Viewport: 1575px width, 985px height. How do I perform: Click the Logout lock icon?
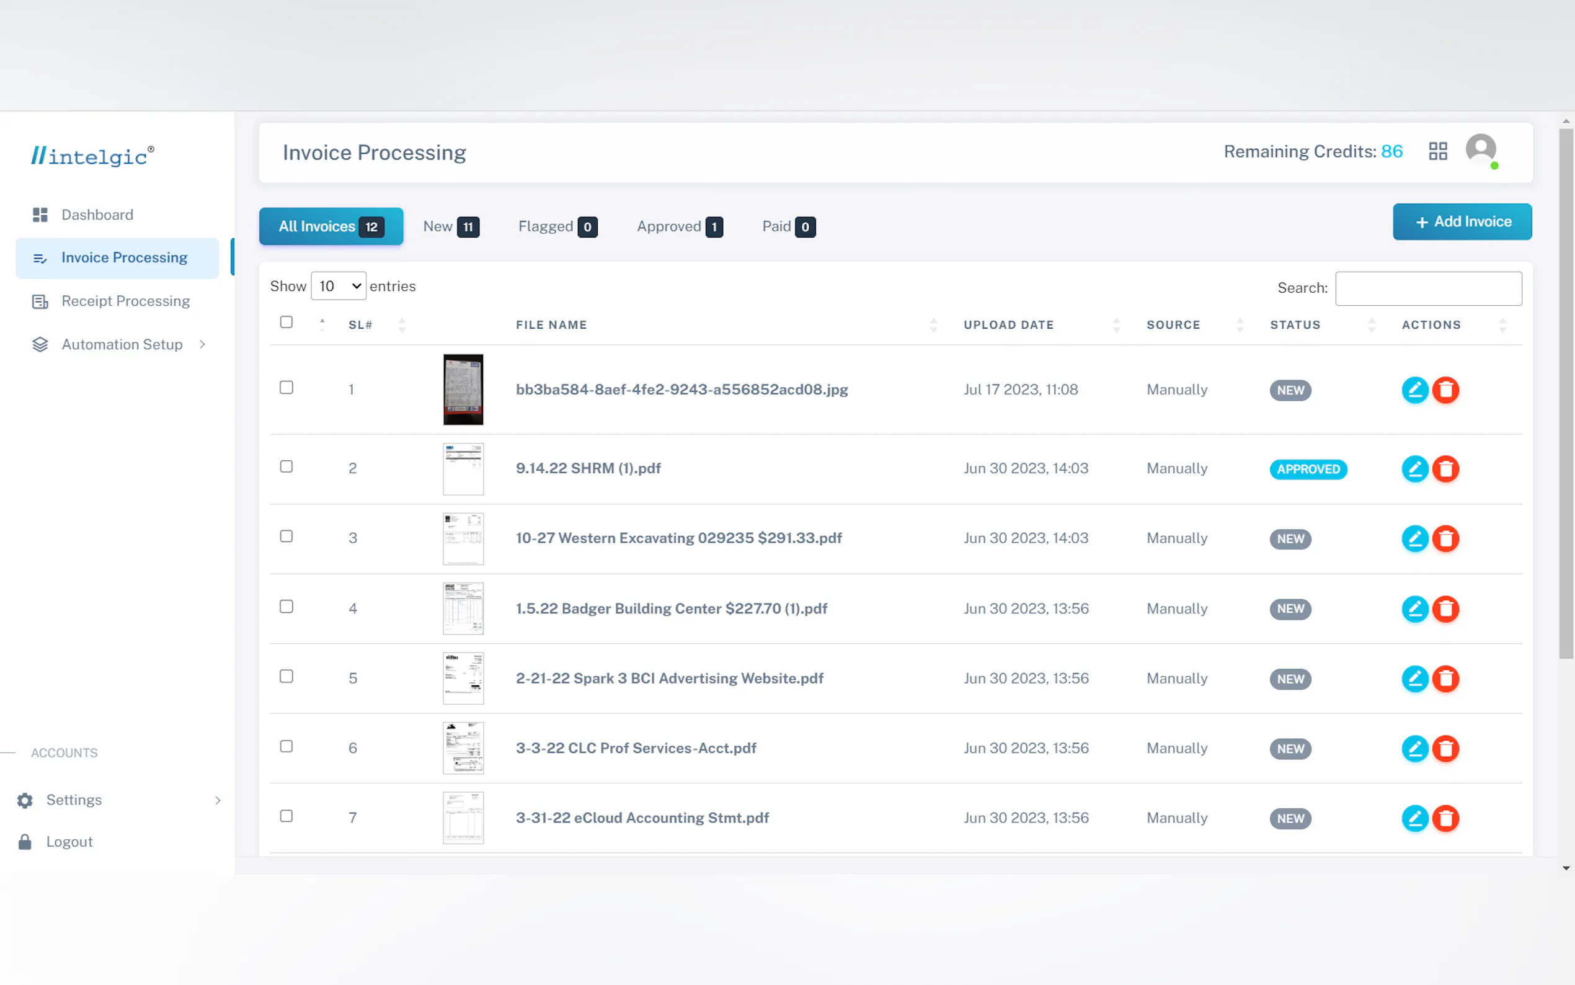coord(25,842)
